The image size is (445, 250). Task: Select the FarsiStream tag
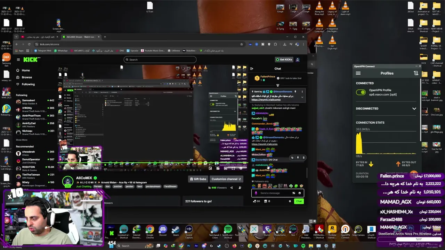click(x=170, y=186)
